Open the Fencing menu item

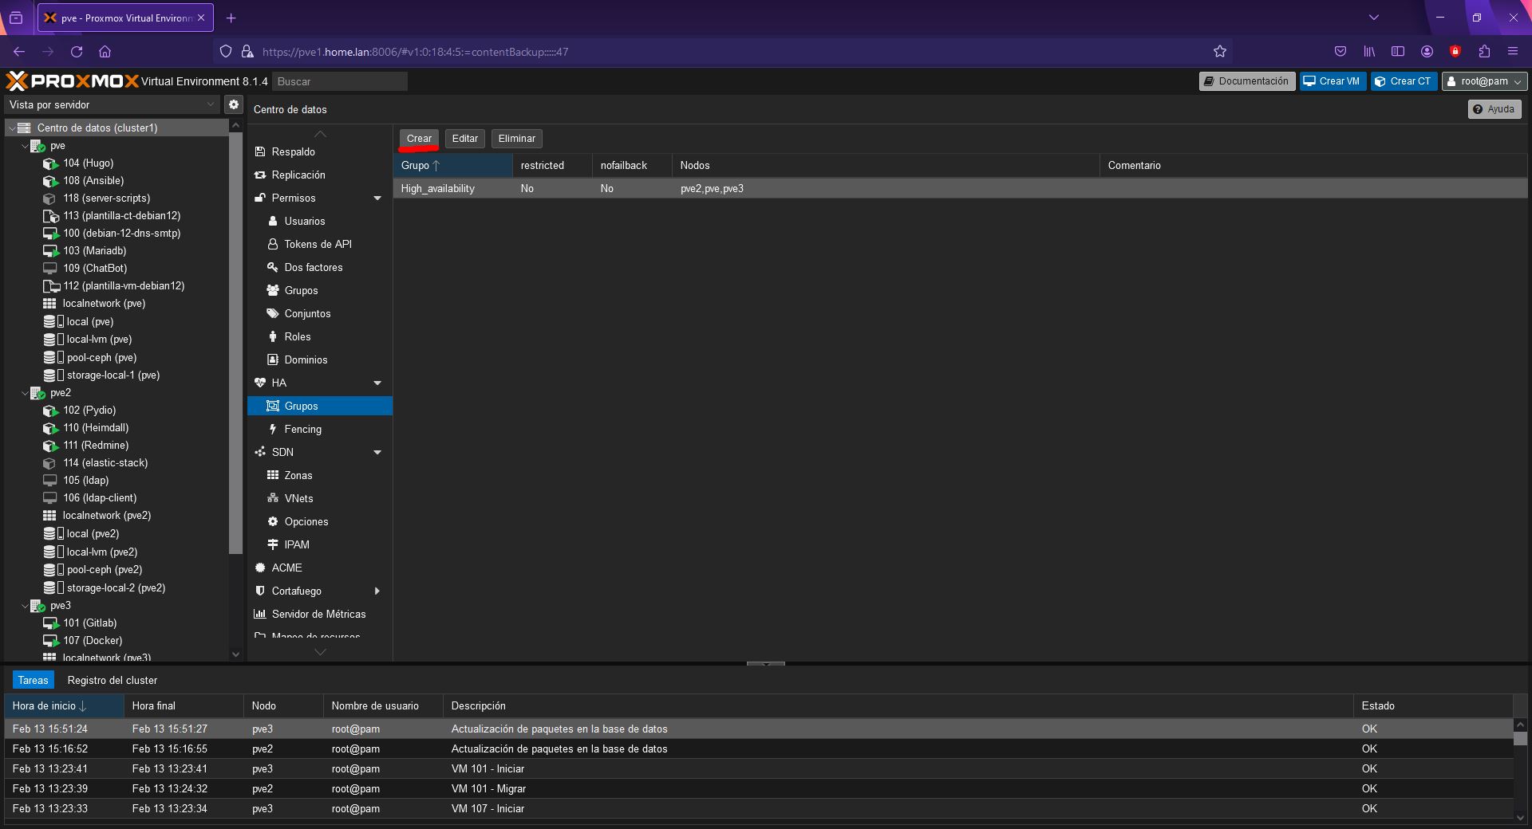[x=320, y=429]
